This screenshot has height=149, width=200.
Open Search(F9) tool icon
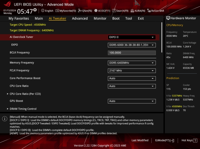pos(114,10)
